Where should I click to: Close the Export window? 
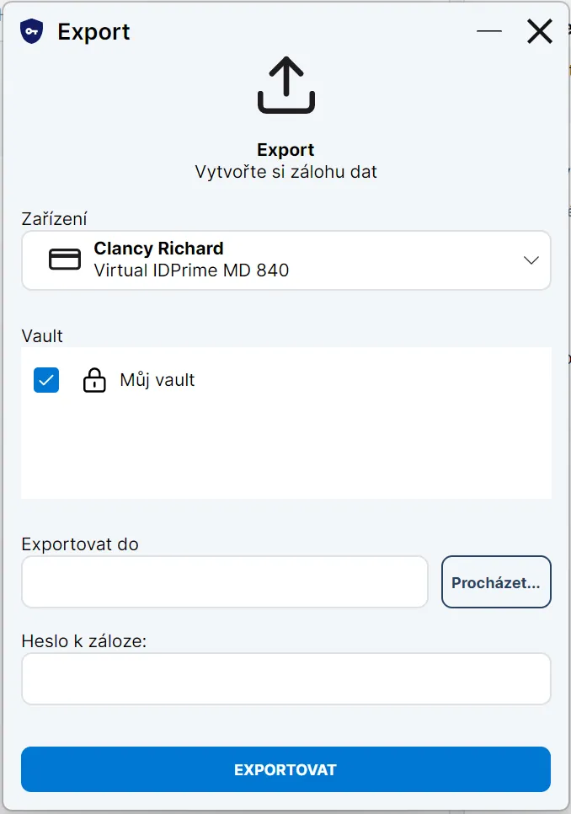point(540,31)
